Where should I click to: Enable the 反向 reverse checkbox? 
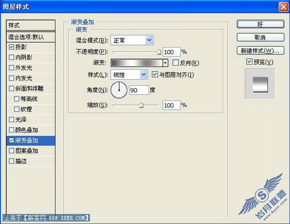click(175, 63)
